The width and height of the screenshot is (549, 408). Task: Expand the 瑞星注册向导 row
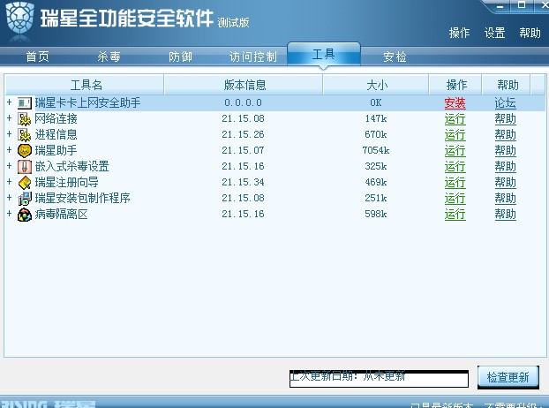(10, 182)
